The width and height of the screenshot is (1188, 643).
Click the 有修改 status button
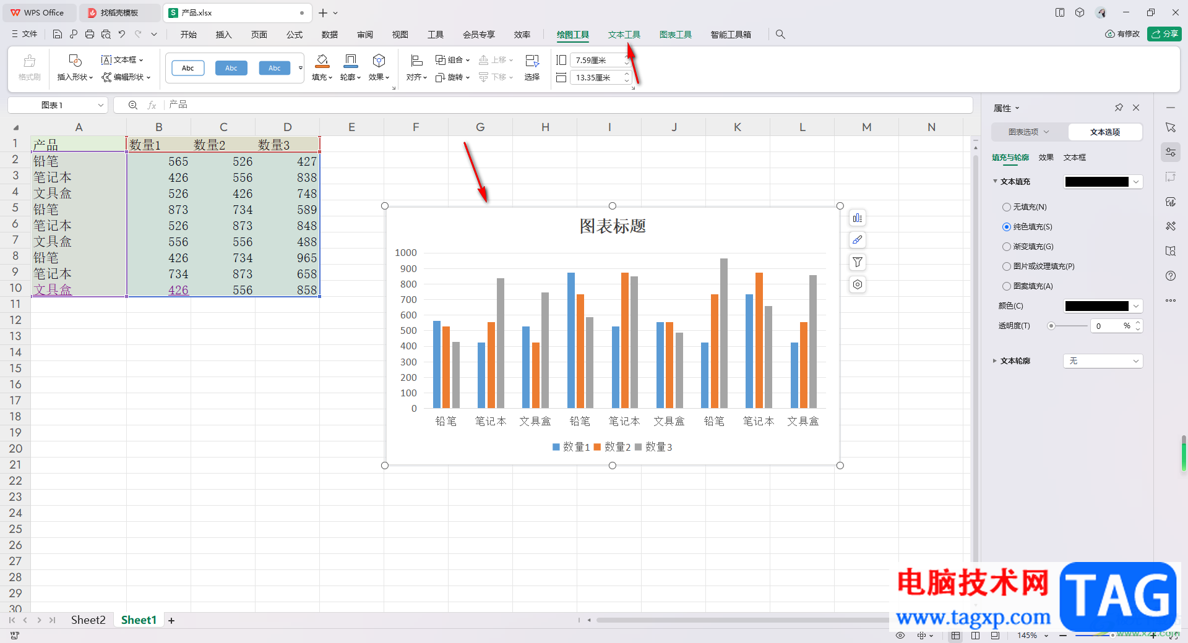[1122, 34]
